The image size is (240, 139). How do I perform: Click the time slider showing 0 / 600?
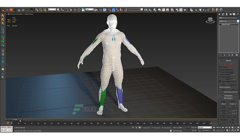coord(15,120)
